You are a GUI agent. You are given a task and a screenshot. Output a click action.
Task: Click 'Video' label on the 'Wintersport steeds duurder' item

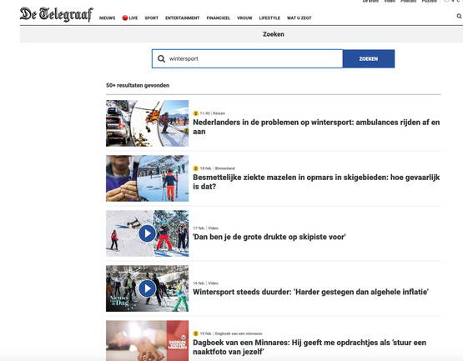pos(214,283)
